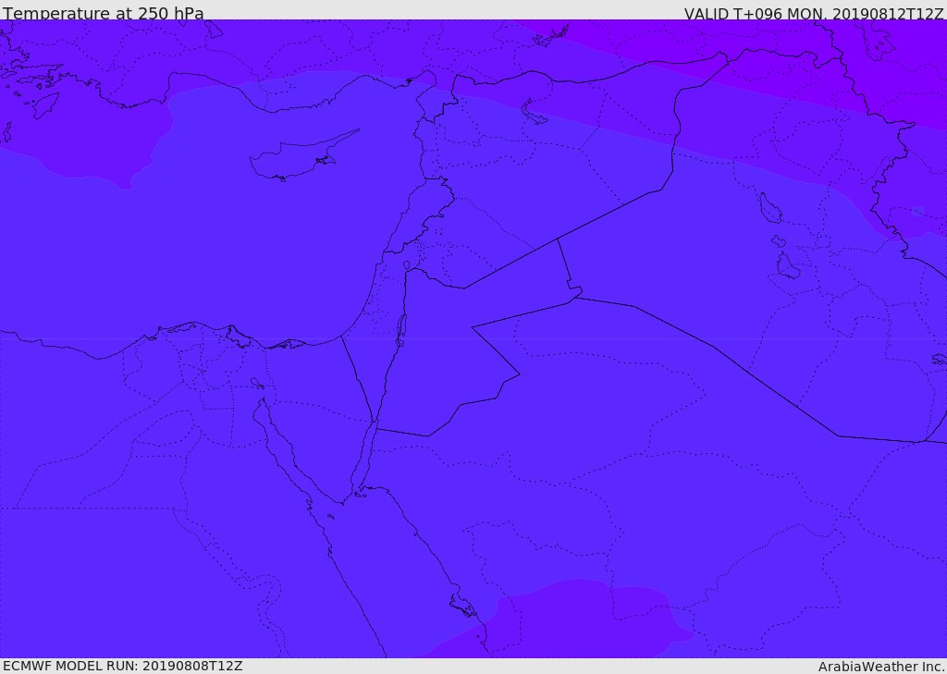Click the 'ArabiaWeather Inc' credit text
This screenshot has height=674, width=947.
(881, 667)
